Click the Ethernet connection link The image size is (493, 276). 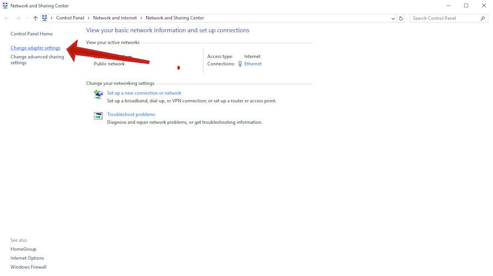(x=253, y=64)
